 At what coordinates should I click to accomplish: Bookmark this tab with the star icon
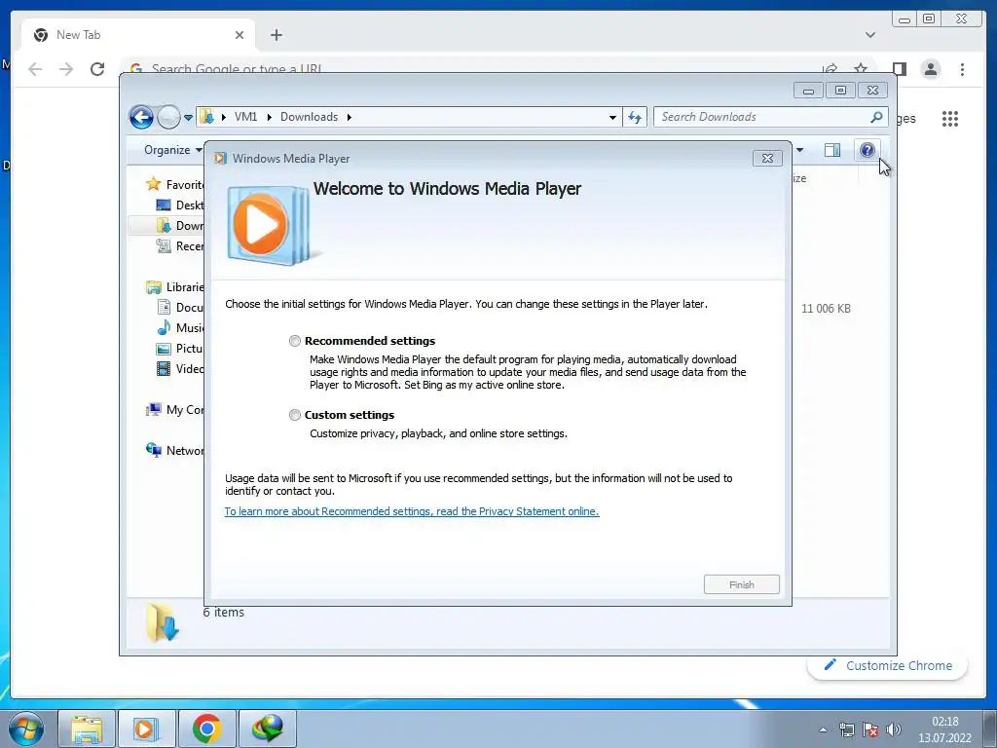tap(861, 69)
